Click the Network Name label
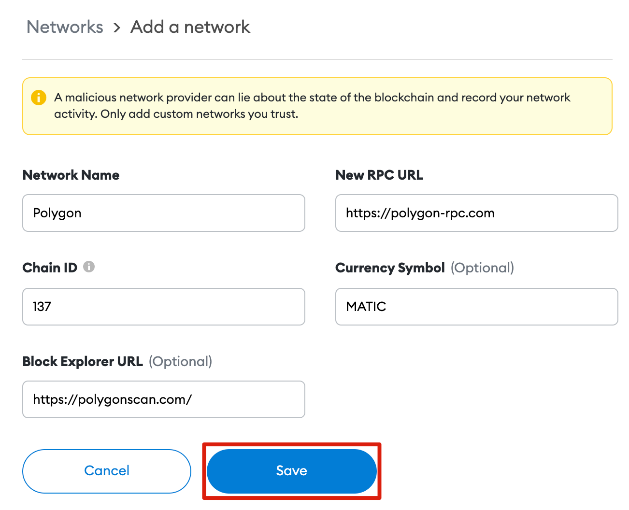The width and height of the screenshot is (629, 510). pyautogui.click(x=71, y=175)
